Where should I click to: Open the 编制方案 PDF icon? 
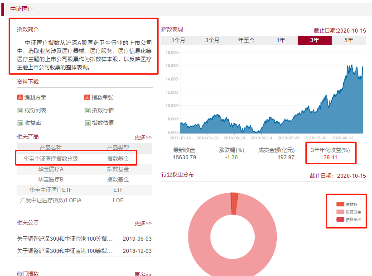click(20, 97)
